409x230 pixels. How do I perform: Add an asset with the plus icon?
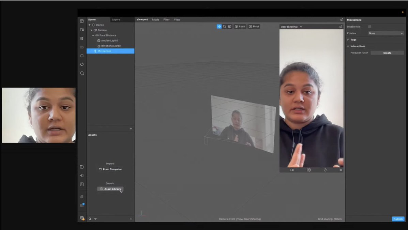(131, 219)
